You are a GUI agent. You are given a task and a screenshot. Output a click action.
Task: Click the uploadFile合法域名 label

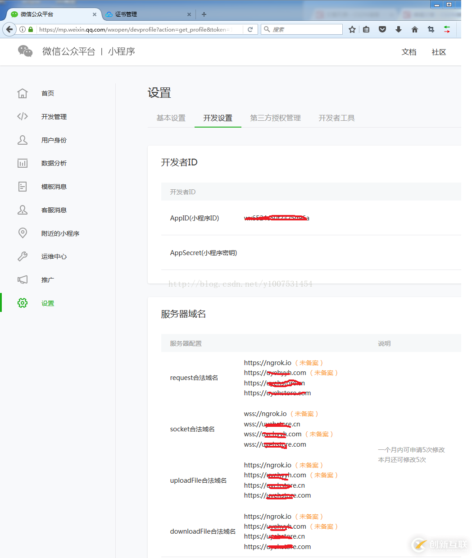point(198,480)
